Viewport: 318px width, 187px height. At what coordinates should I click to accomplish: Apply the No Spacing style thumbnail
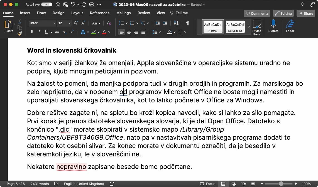click(x=235, y=26)
